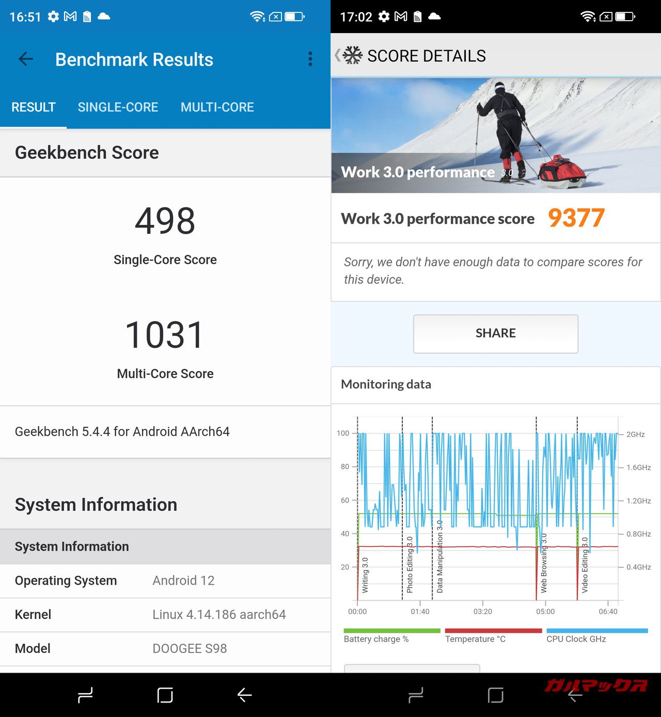661x717 pixels.
Task: Switch to the MULTI-CORE tab
Action: (x=217, y=107)
